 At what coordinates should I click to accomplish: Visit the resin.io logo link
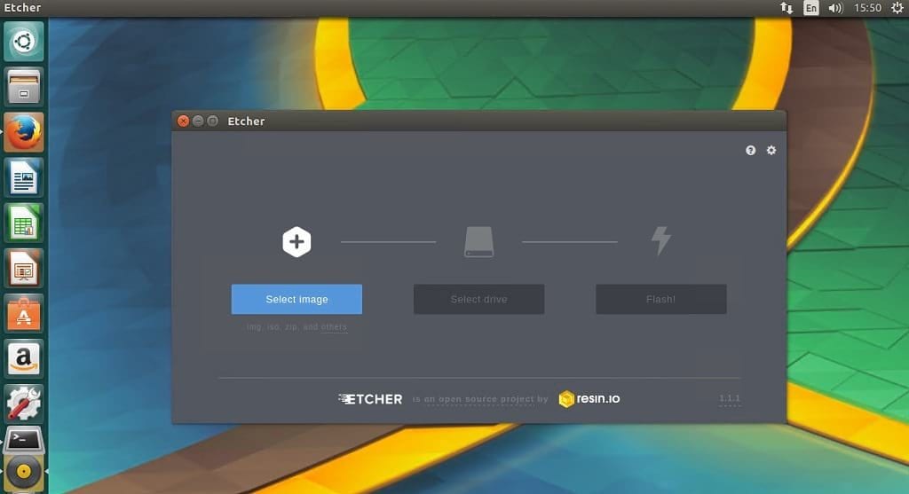[589, 398]
